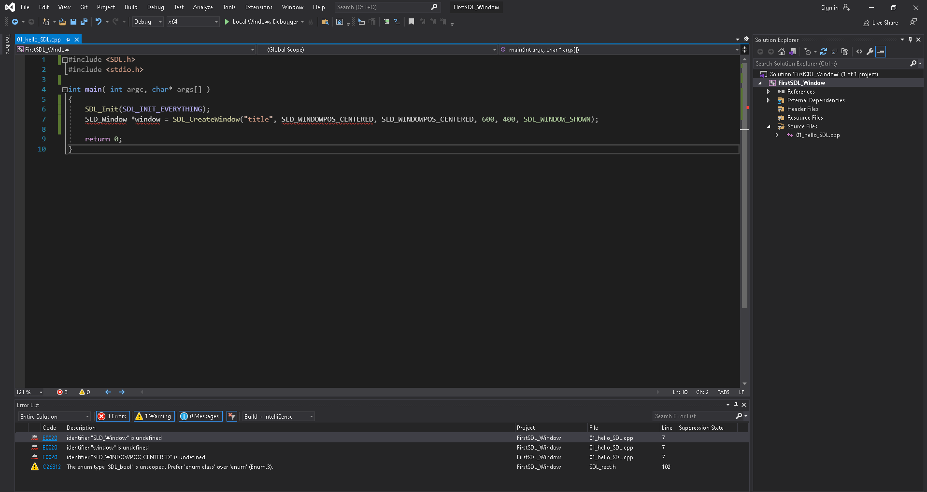Split the editor with the divider handle
The image size is (927, 492).
click(x=744, y=50)
